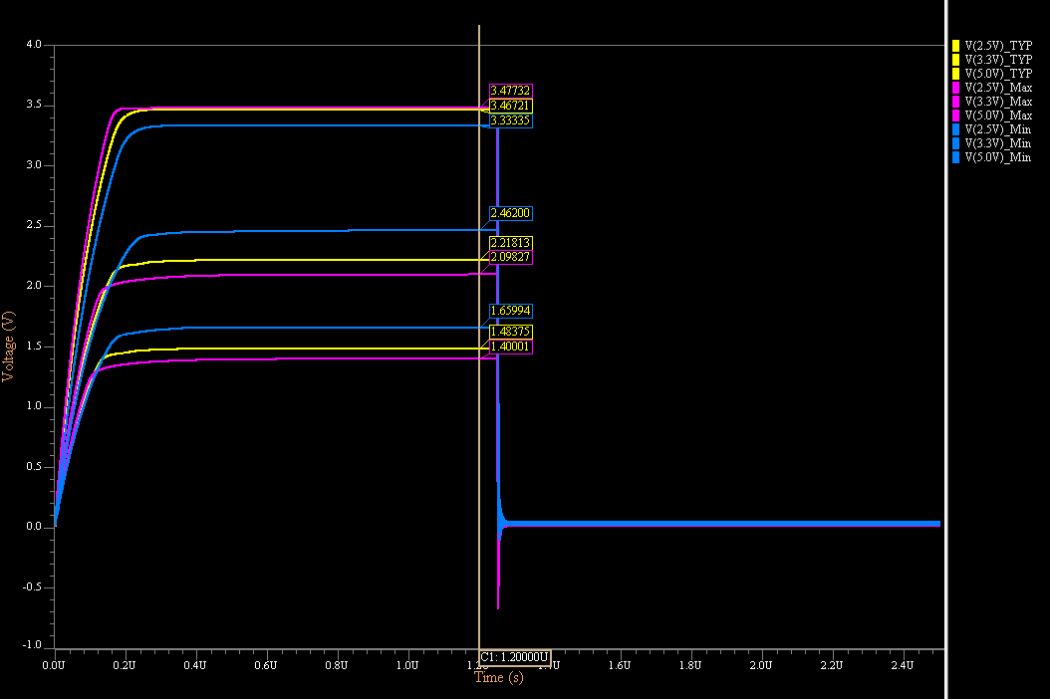The image size is (1050, 699).
Task: Click the V(2.5V)_Max magenta legend icon
Action: click(x=954, y=87)
